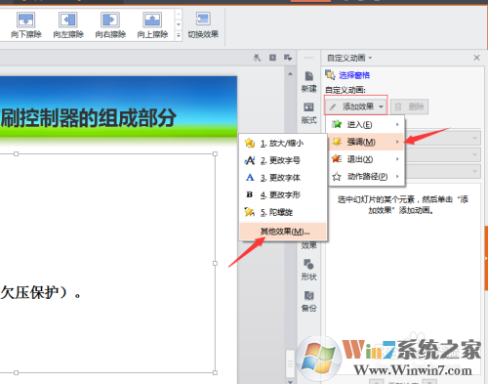Open the 形状 shapes sidebar icon
This screenshot has width=488, height=384.
tap(308, 270)
